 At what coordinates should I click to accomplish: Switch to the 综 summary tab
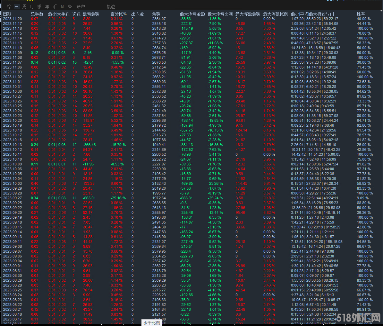click(x=9, y=7)
